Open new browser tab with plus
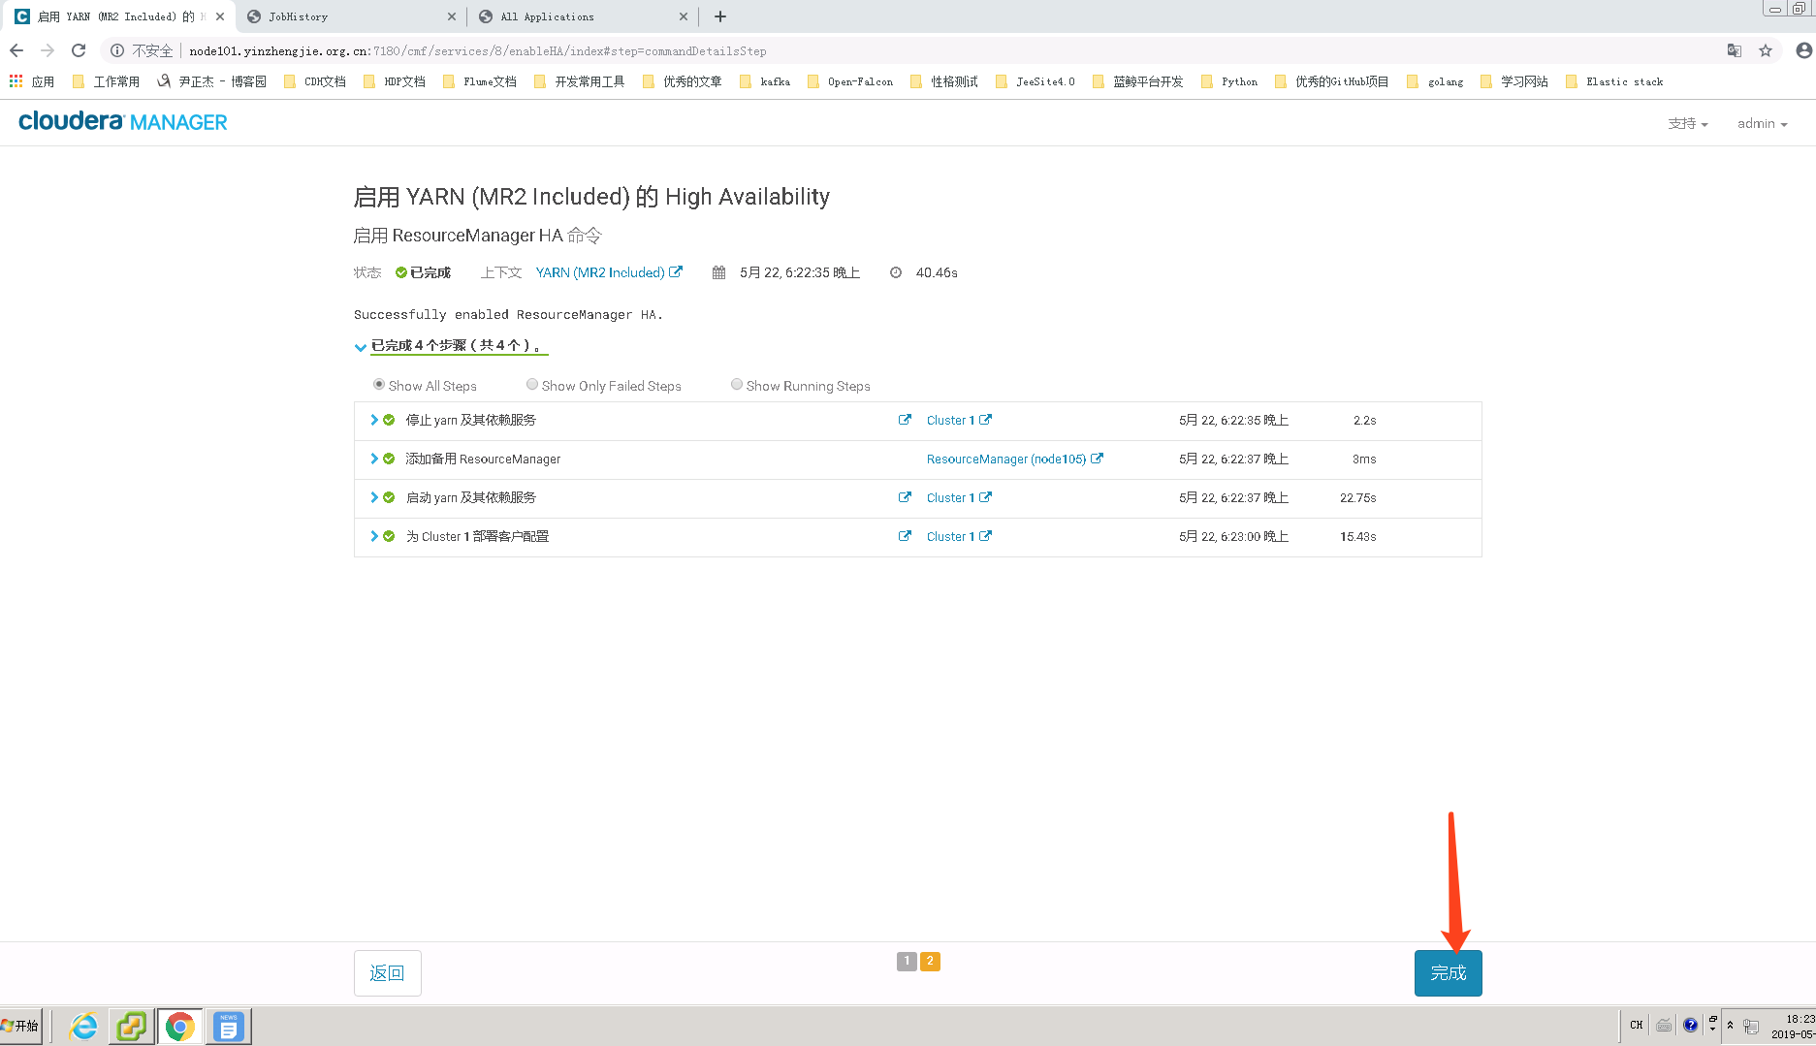The image size is (1816, 1046). 720,16
